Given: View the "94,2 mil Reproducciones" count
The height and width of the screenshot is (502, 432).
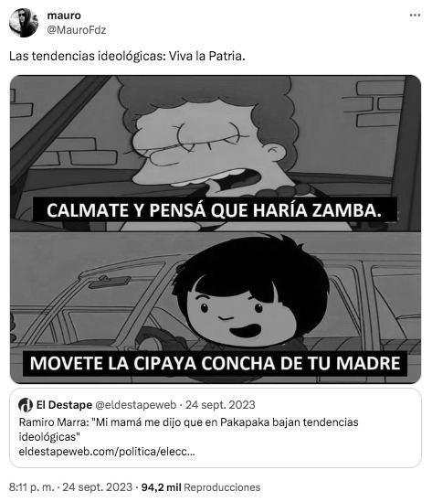Looking at the screenshot, I should [x=201, y=487].
